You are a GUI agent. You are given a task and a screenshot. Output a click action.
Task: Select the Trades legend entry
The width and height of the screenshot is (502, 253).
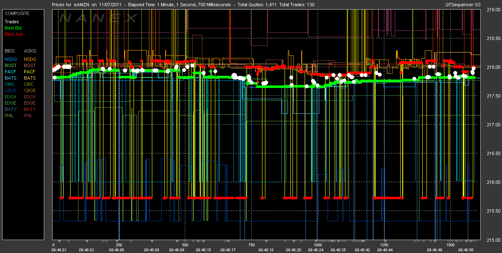[x=11, y=22]
